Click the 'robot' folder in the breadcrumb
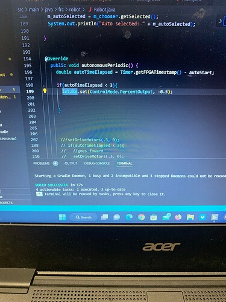Viewport: 226px width, 302px height. tap(75, 10)
